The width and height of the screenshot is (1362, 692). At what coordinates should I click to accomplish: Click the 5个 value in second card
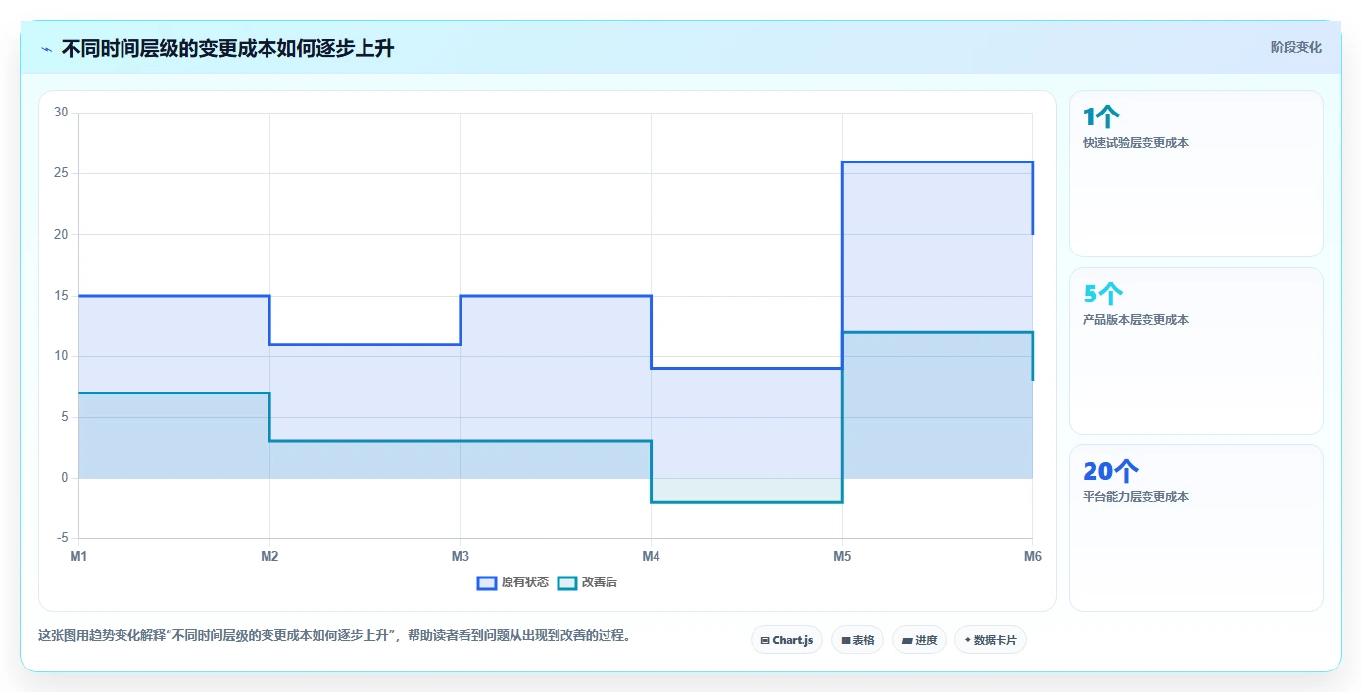[1102, 295]
